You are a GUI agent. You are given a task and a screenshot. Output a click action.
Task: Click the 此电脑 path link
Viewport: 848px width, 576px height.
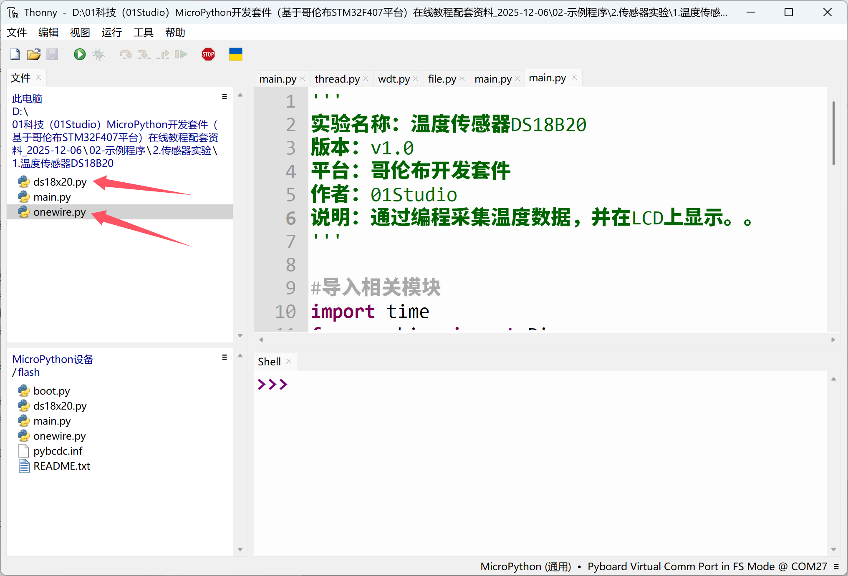pos(27,99)
